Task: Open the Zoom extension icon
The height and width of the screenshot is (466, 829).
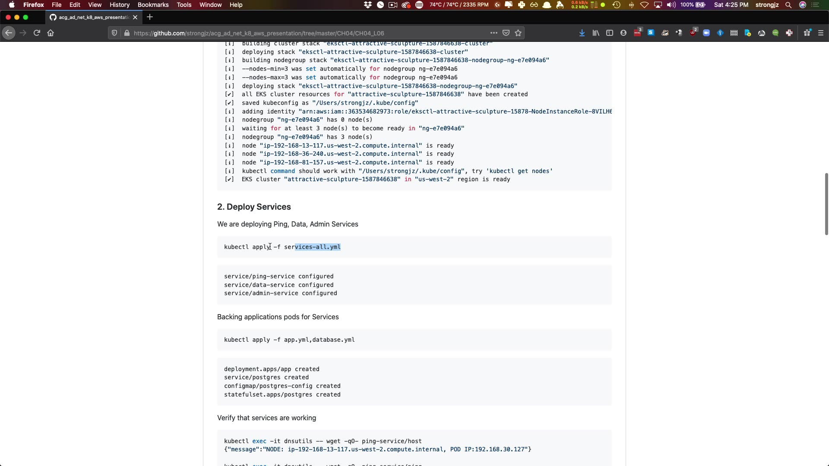Action: [706, 33]
